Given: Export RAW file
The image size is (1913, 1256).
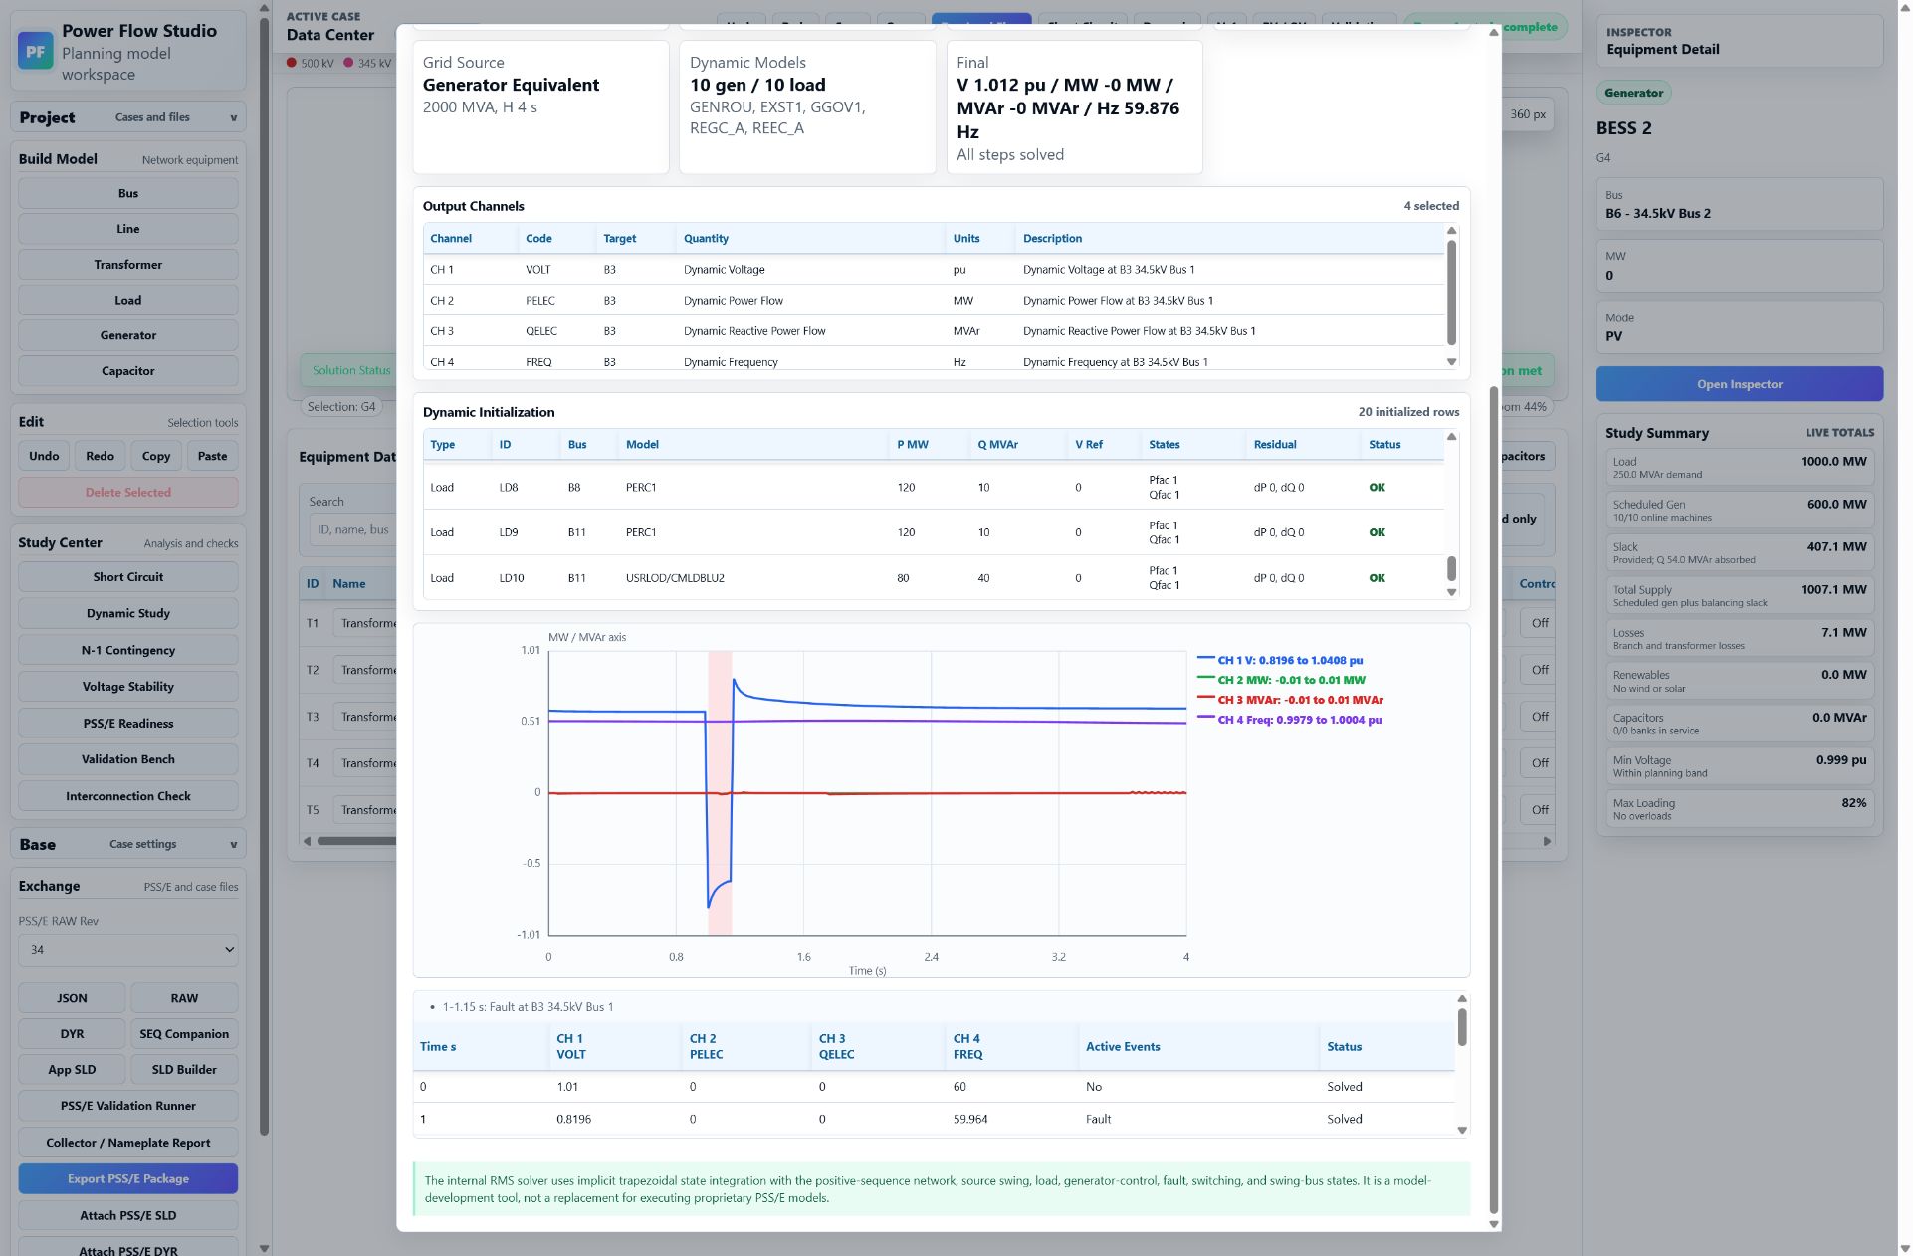Looking at the screenshot, I should click(184, 998).
